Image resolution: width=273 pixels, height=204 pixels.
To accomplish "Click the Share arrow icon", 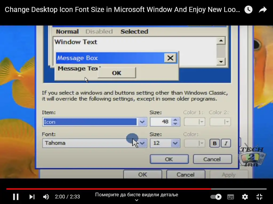I will [x=263, y=10].
